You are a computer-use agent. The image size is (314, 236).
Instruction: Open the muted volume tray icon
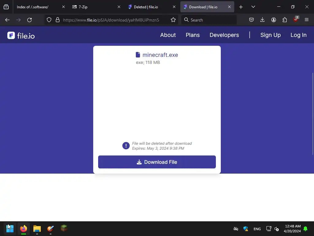(277, 229)
